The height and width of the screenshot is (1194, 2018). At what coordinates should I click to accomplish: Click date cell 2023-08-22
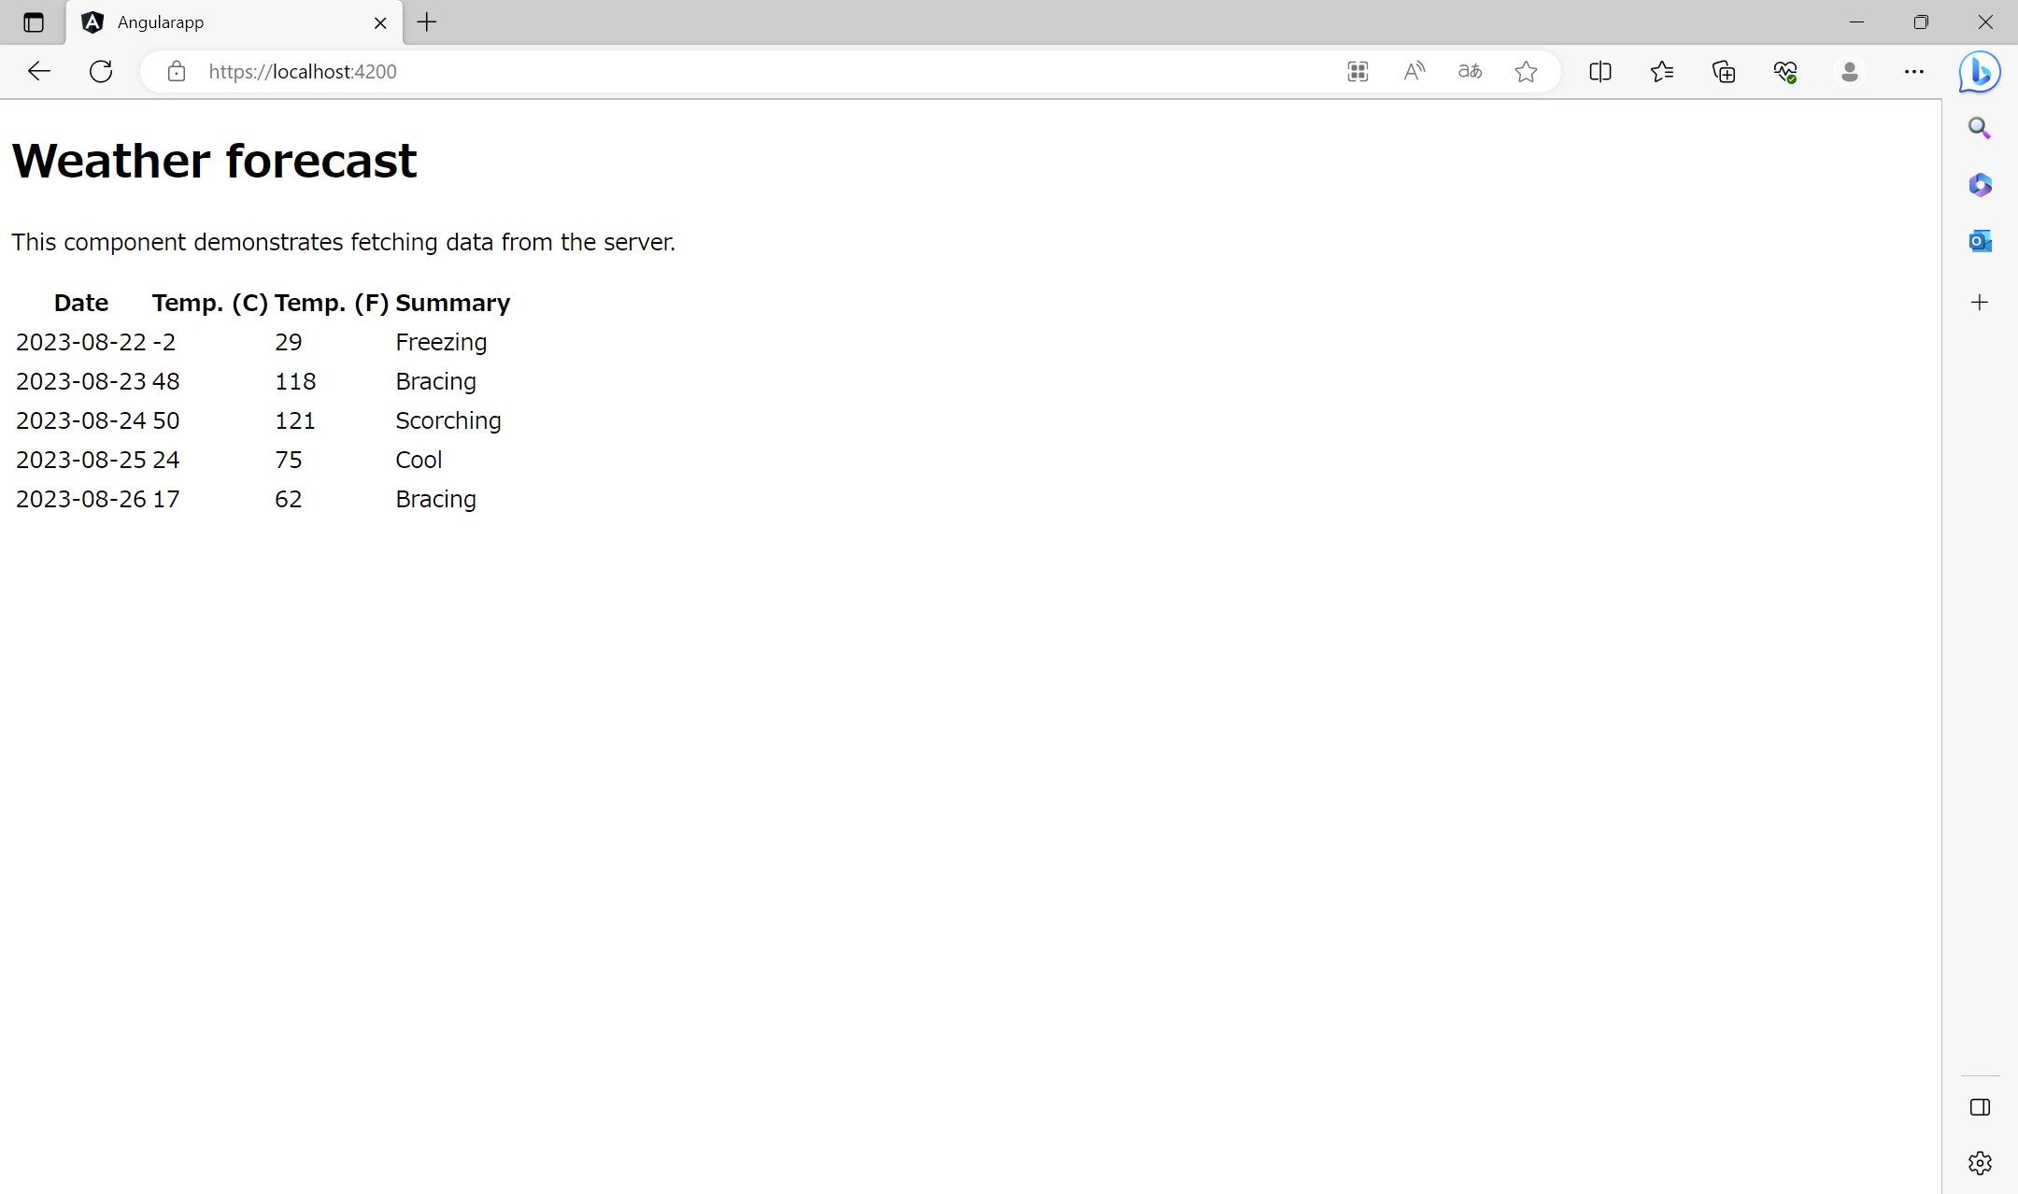tap(81, 342)
